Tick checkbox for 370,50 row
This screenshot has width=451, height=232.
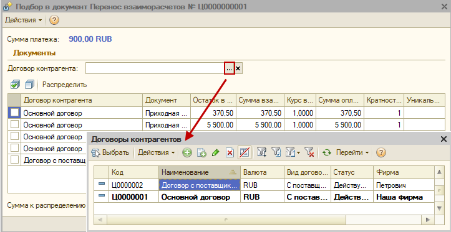click(x=15, y=113)
